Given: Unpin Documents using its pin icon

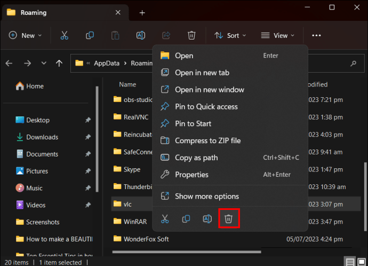Looking at the screenshot, I should coord(88,154).
